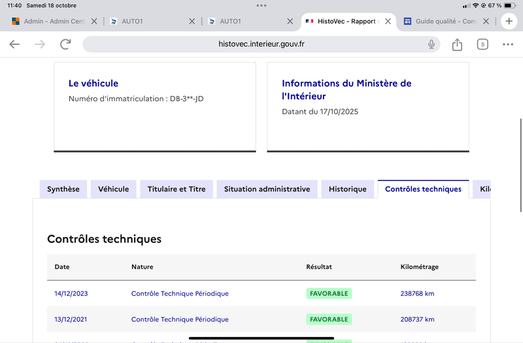Open the browser three-dot menu
The image size is (523, 343).
pos(508,44)
